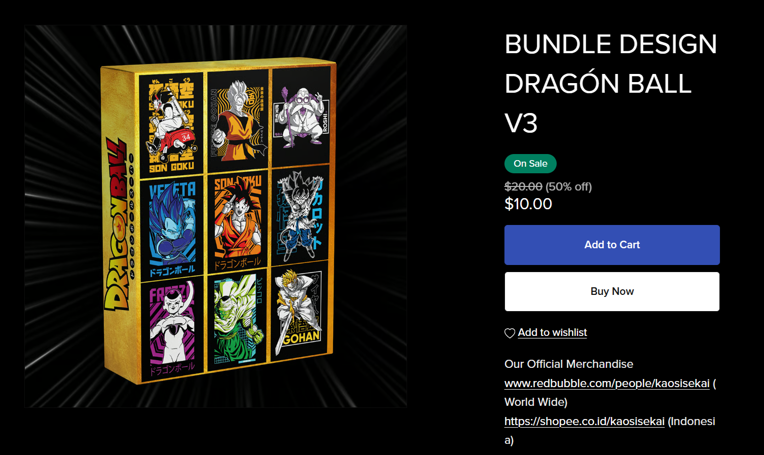764x455 pixels.
Task: Click the wishlist heart icon
Action: click(510, 333)
